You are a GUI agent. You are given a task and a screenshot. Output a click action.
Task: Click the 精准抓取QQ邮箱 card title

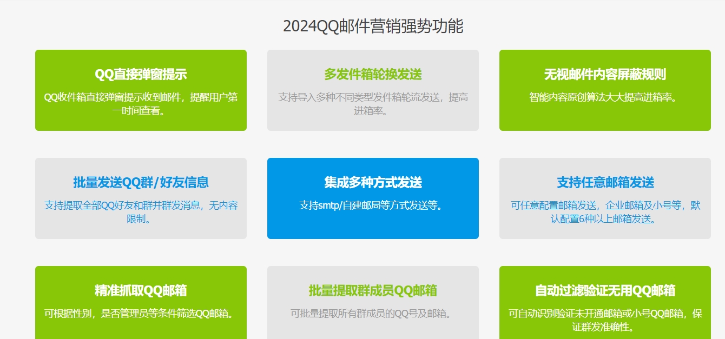141,290
